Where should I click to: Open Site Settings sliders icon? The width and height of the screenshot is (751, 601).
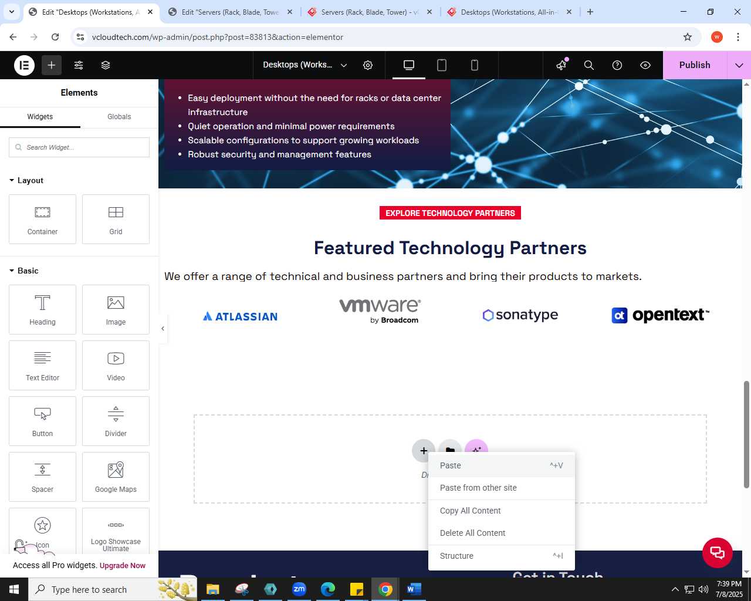79,65
